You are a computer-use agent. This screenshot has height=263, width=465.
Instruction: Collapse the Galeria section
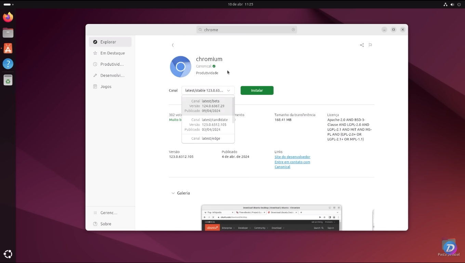pyautogui.click(x=173, y=193)
